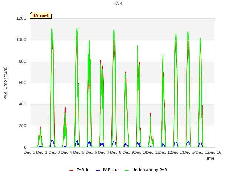Viewport: 237px width, 177px height.
Task: Click the Dec 2 x-axis label
Action: [42, 152]
